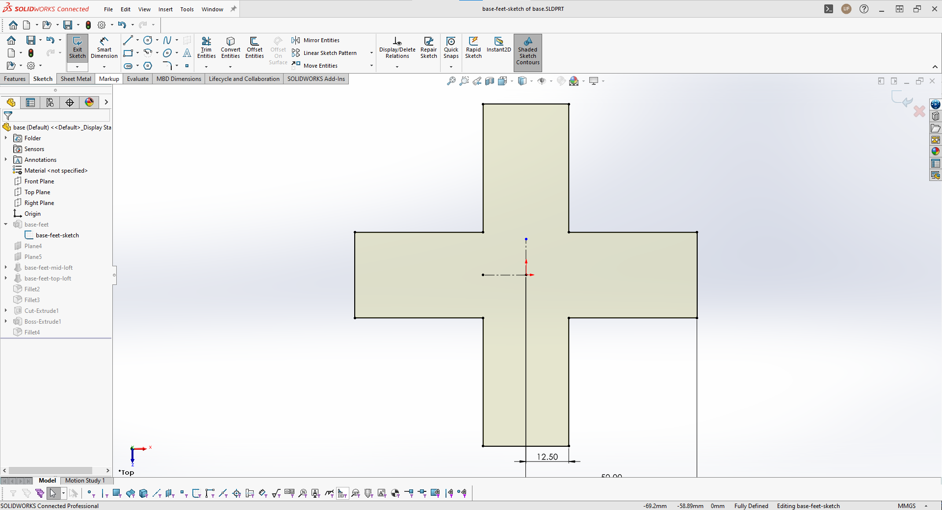Viewport: 942px width, 510px height.
Task: Select the Mirror Entities command
Action: [315, 40]
